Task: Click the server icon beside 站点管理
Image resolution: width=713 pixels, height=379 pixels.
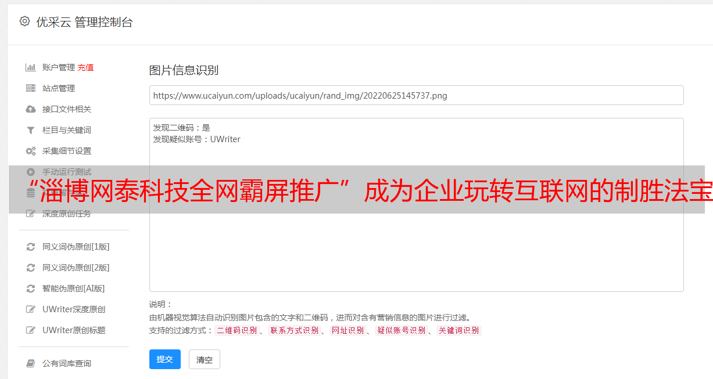Action: (x=31, y=88)
